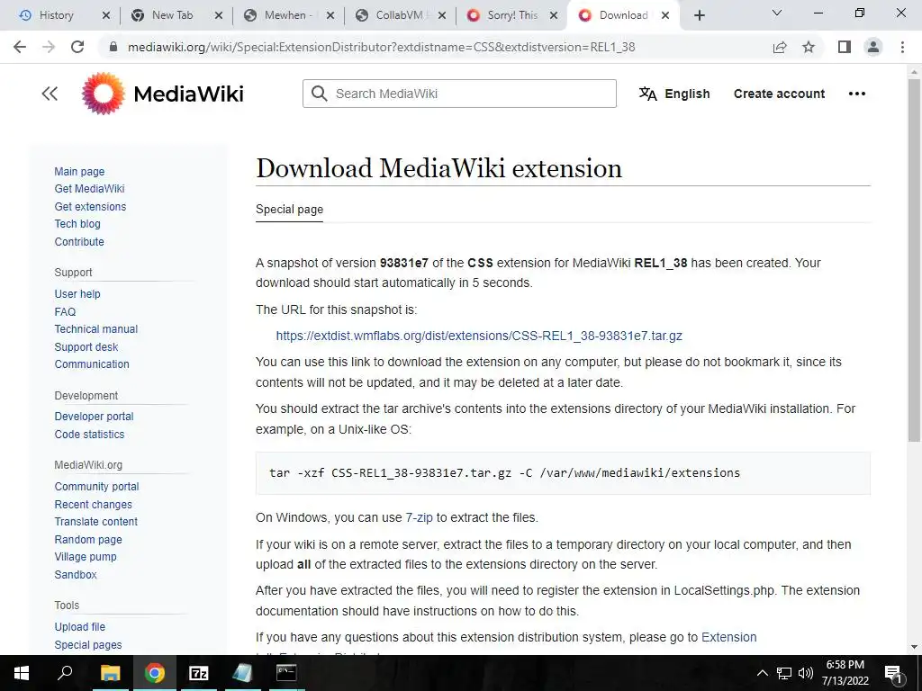Screen dimensions: 922x691
Task: Open Chrome three-dot menu
Action: point(902,47)
